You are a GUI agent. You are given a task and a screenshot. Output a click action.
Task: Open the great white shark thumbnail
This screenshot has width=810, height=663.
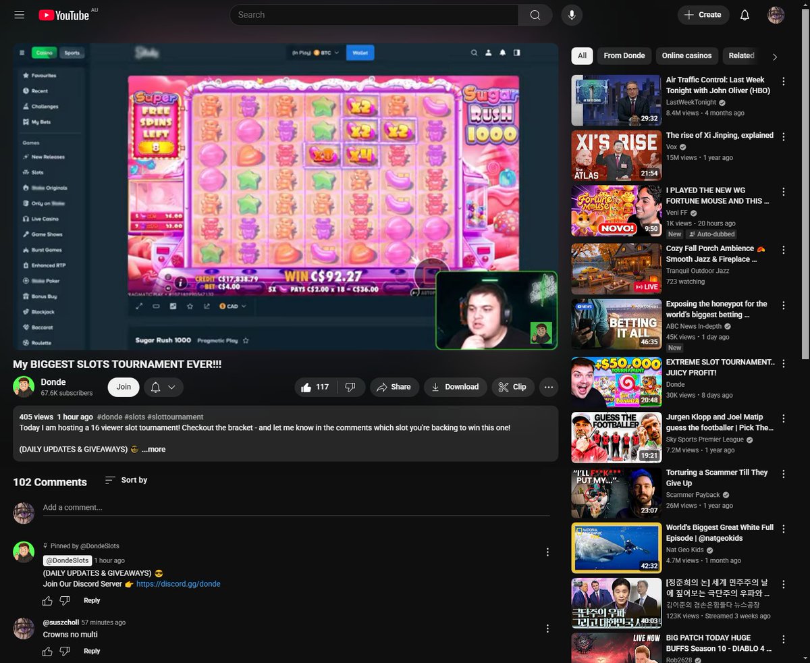pyautogui.click(x=616, y=548)
